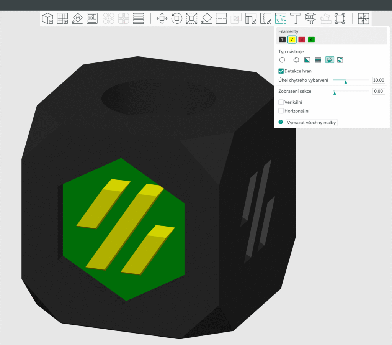Image resolution: width=392 pixels, height=345 pixels.
Task: Pick the red filament 3 swatch
Action: (302, 39)
